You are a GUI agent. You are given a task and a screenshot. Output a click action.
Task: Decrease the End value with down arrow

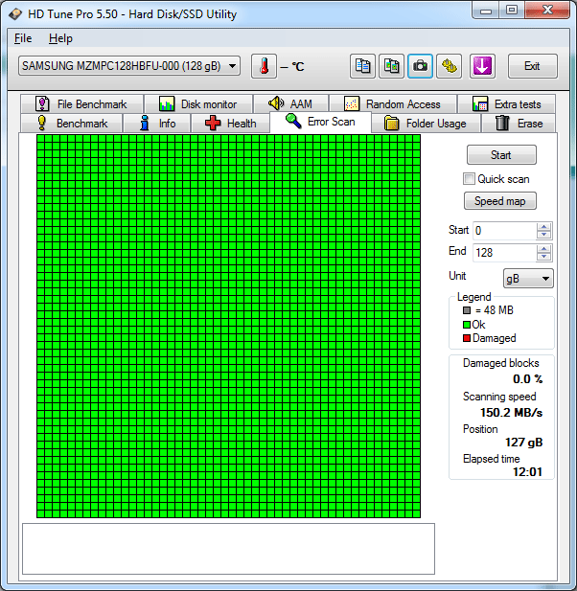(x=543, y=257)
